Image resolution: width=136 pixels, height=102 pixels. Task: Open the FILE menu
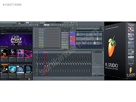(x=1, y=23)
